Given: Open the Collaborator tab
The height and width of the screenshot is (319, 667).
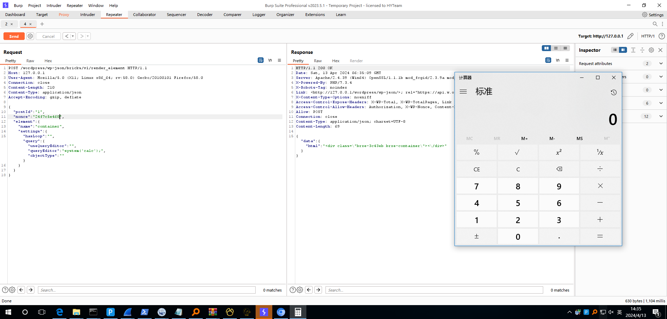Looking at the screenshot, I should (x=144, y=15).
